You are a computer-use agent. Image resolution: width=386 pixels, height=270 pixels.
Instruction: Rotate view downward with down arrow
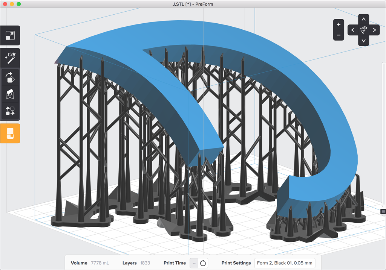click(x=363, y=41)
